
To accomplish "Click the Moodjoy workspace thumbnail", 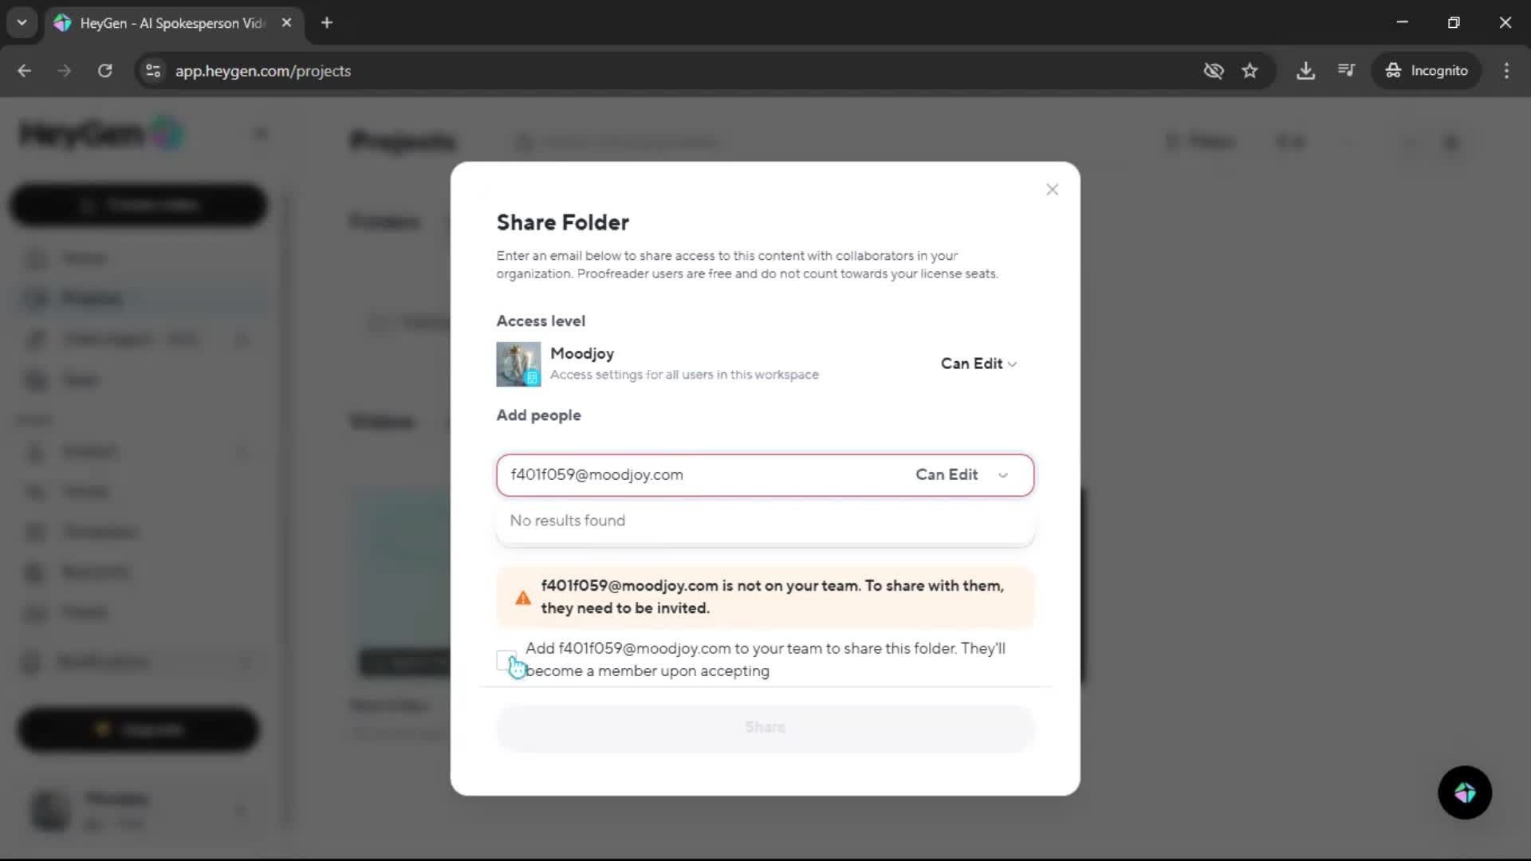I will point(518,364).
